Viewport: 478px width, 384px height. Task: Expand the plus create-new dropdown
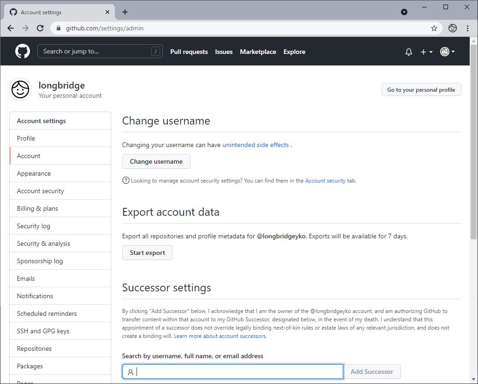pyautogui.click(x=426, y=52)
